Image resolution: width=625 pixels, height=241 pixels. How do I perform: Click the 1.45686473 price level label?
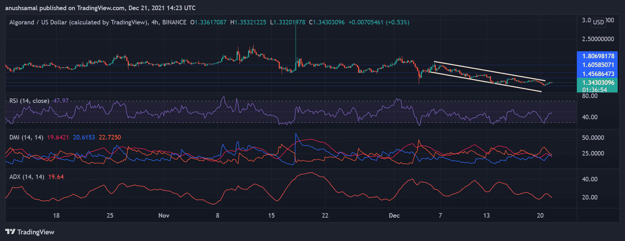598,74
